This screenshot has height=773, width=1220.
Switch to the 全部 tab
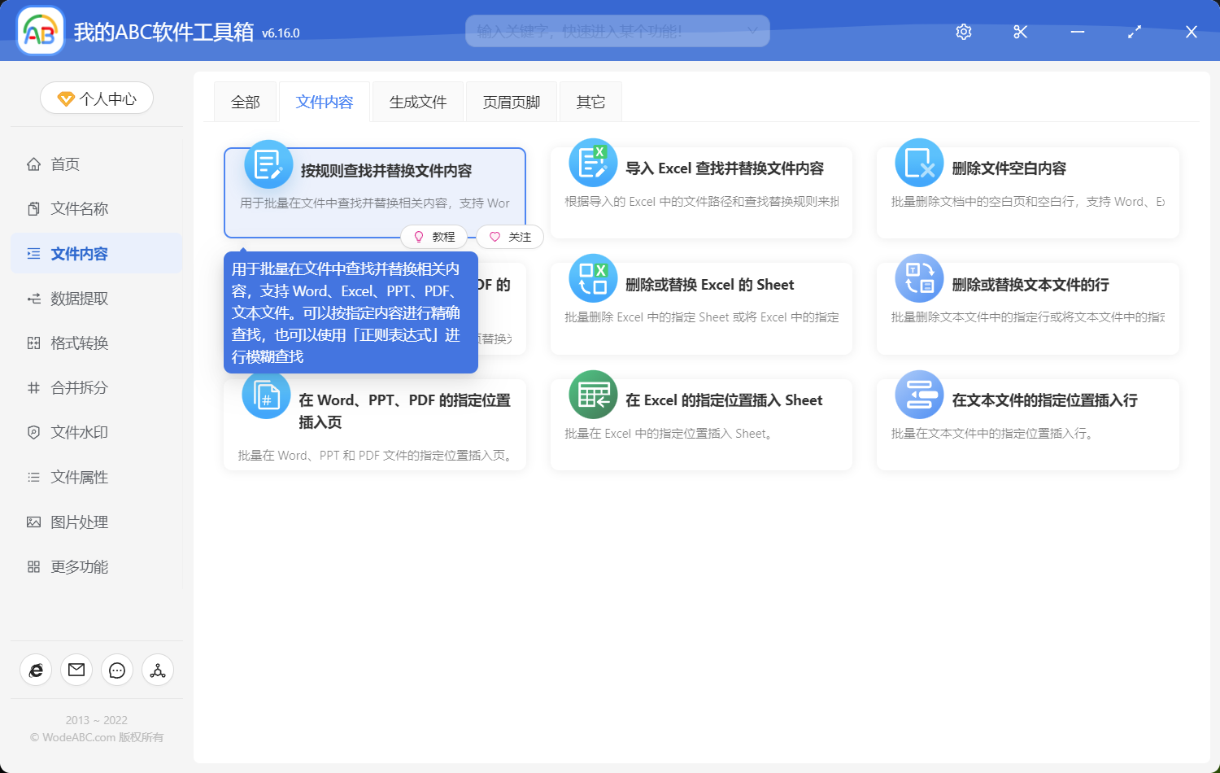(245, 101)
